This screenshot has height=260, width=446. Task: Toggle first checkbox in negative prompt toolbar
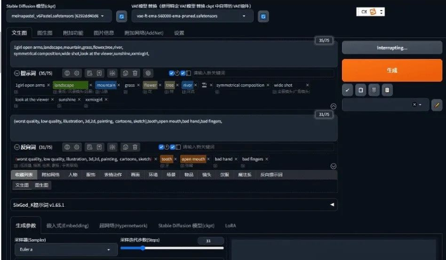coord(161,147)
